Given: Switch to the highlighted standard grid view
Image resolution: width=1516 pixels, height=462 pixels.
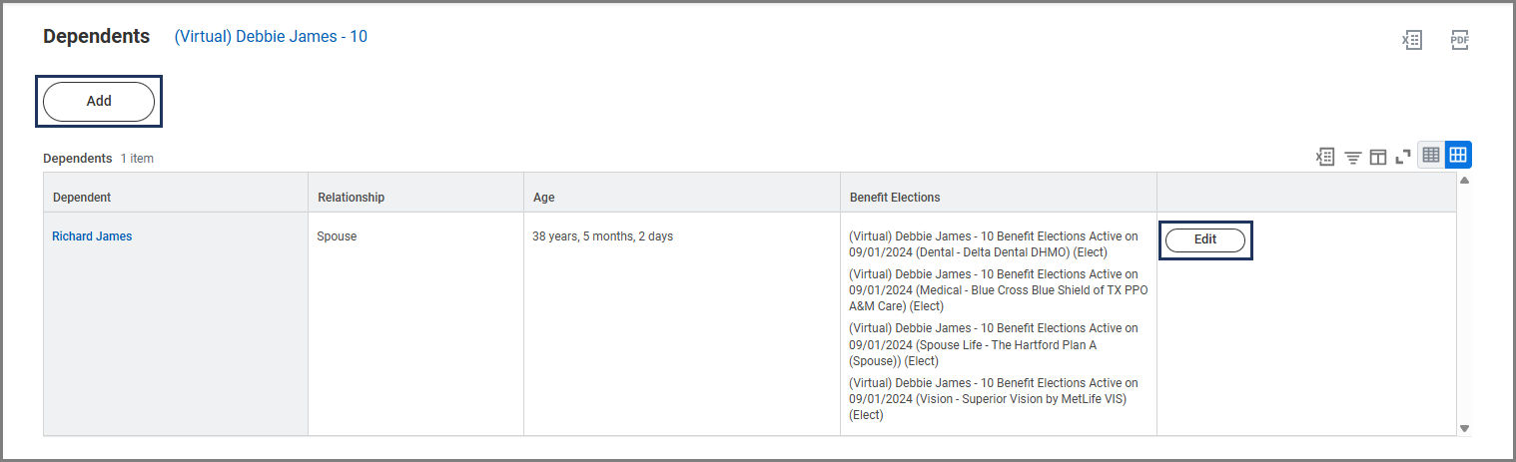Looking at the screenshot, I should click(x=1458, y=155).
